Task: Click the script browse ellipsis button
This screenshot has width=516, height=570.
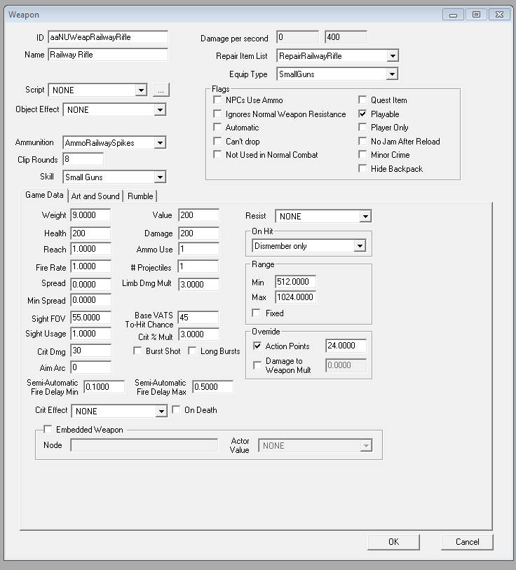Action: [161, 90]
